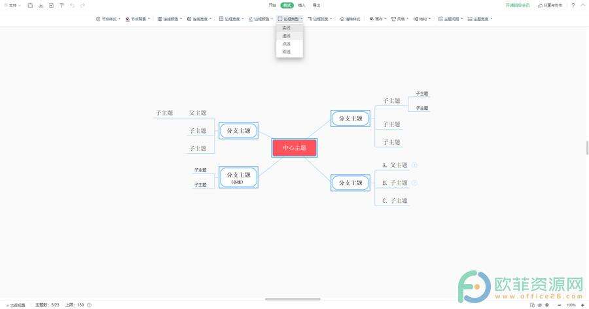Switch to the 导出 tab
This screenshot has height=309, width=589.
point(317,5)
